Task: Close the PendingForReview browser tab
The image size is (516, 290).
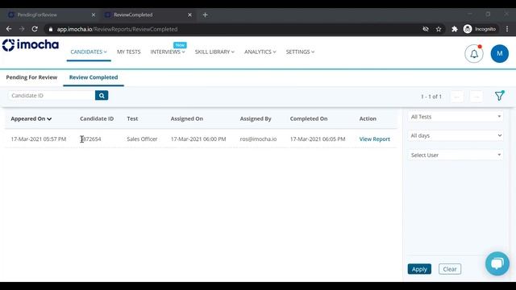Action: click(x=94, y=14)
